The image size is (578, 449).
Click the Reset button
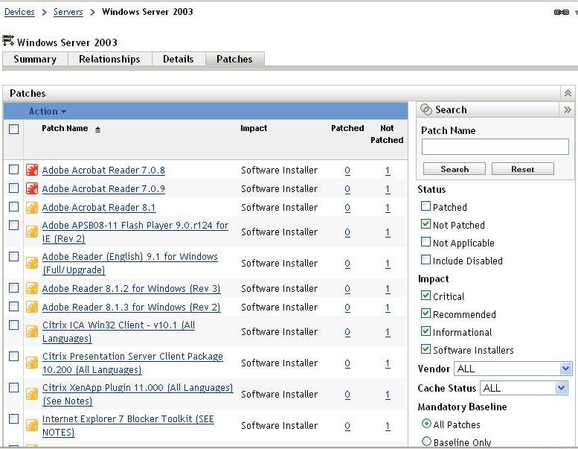point(523,169)
